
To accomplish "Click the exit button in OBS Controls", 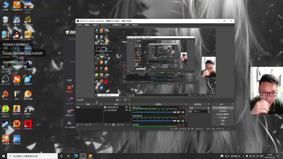I will point(223,124).
